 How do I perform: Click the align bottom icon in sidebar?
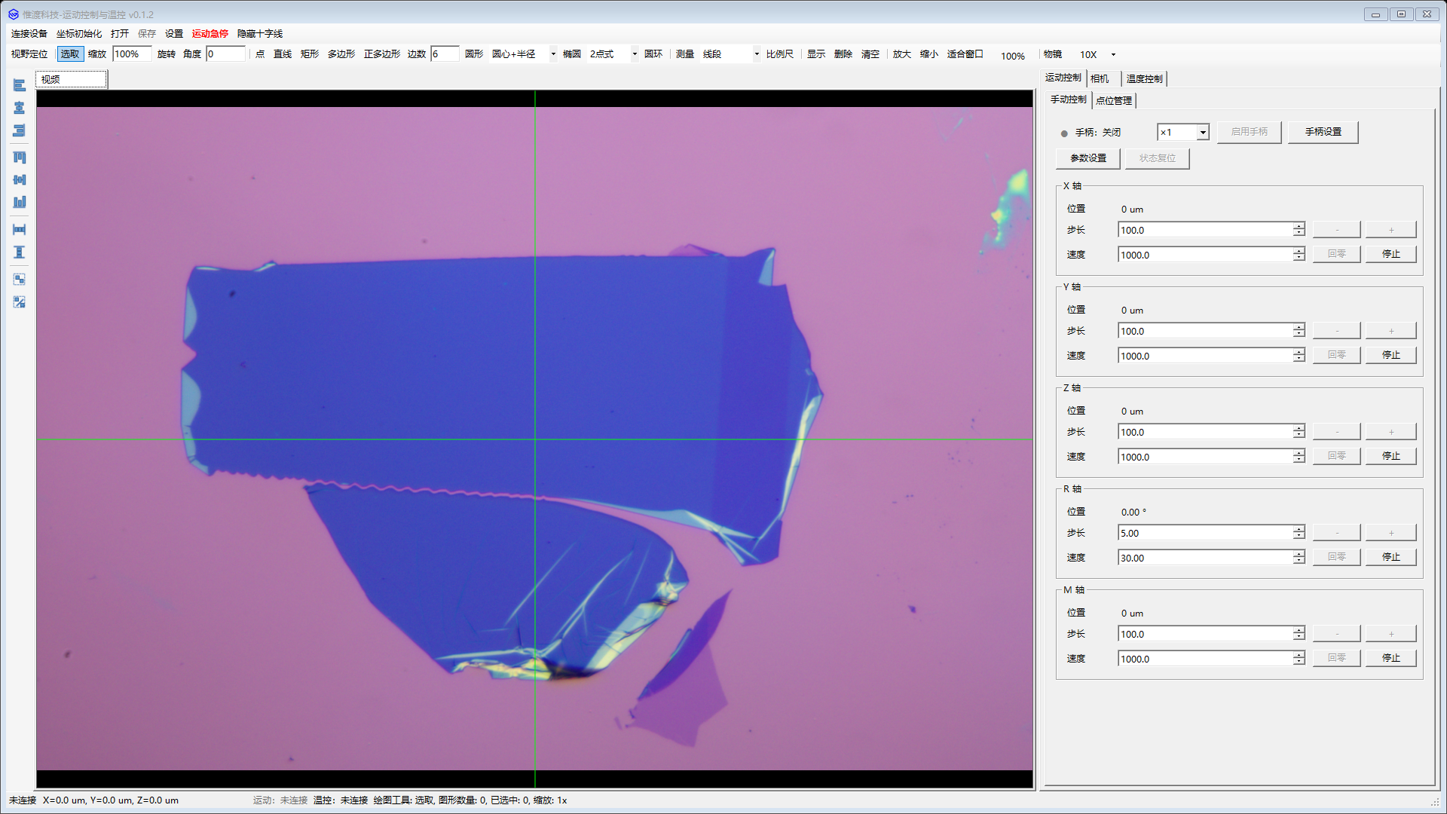(20, 202)
